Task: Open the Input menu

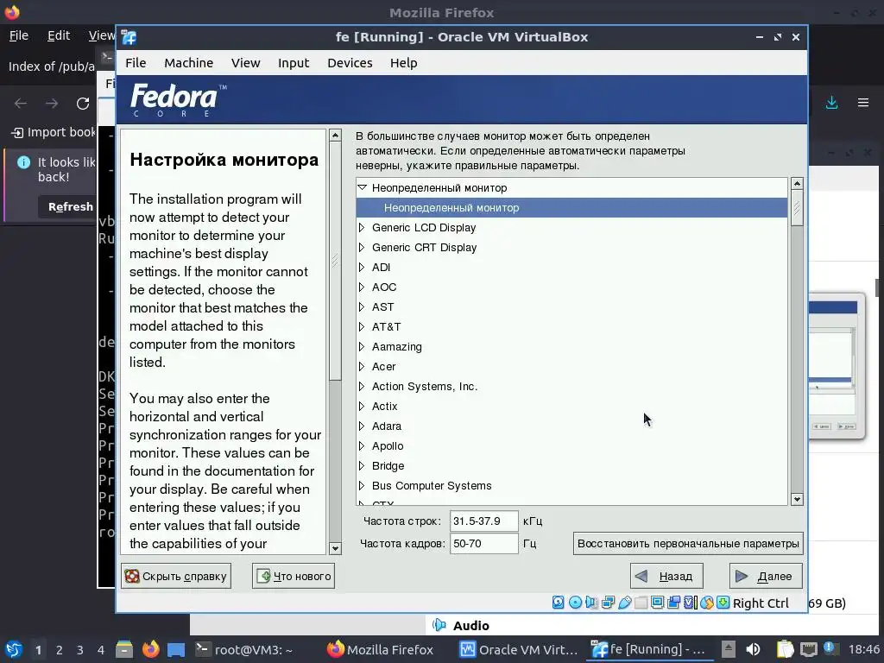Action: click(294, 63)
